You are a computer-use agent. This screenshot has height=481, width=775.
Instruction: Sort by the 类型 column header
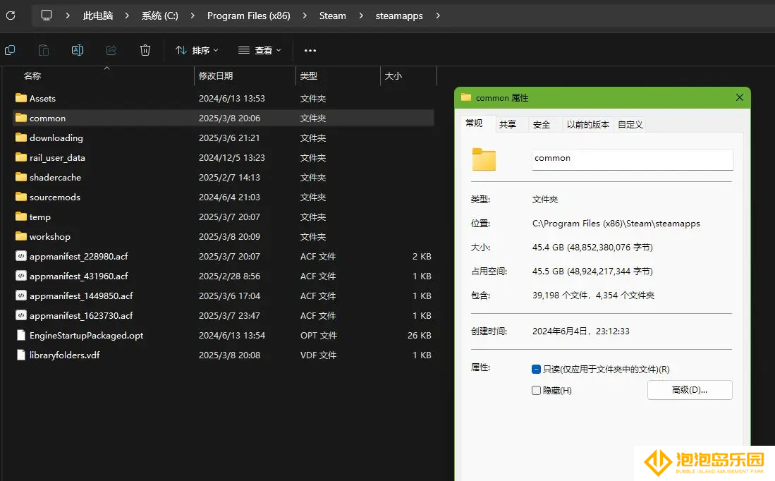tap(309, 75)
